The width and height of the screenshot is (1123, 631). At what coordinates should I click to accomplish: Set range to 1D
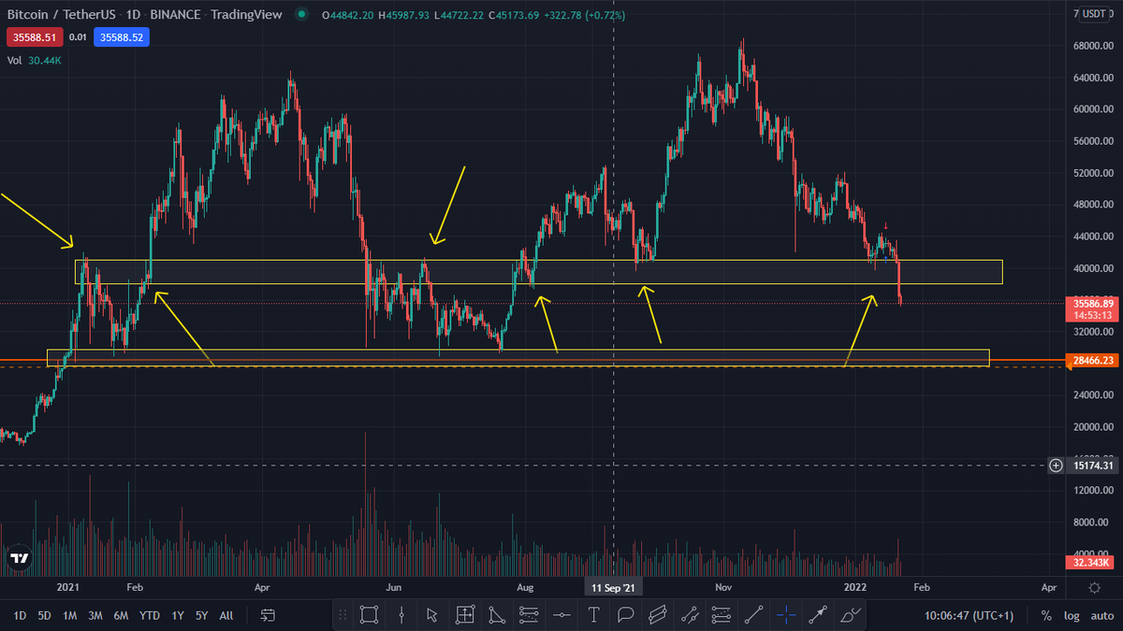[x=20, y=615]
